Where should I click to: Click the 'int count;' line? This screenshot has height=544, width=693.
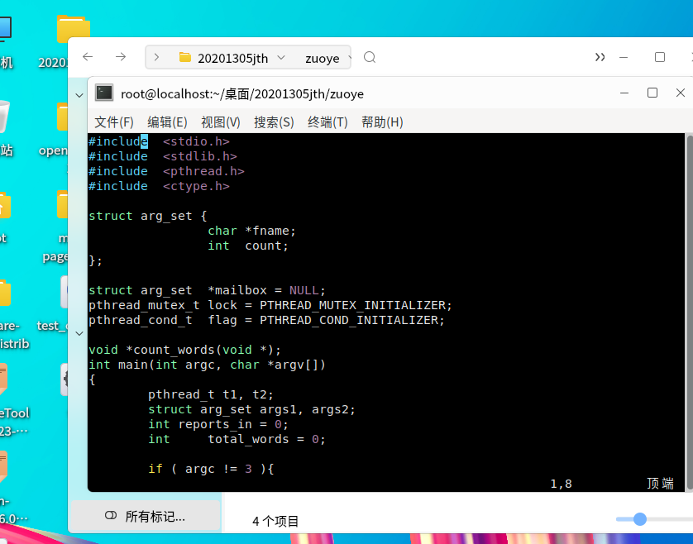click(x=248, y=246)
